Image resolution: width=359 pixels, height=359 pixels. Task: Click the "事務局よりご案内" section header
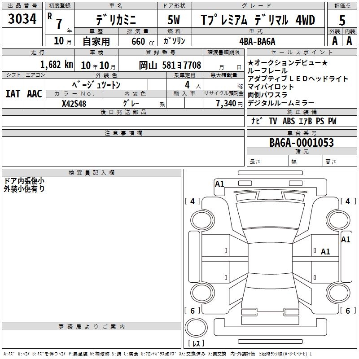point(92,327)
